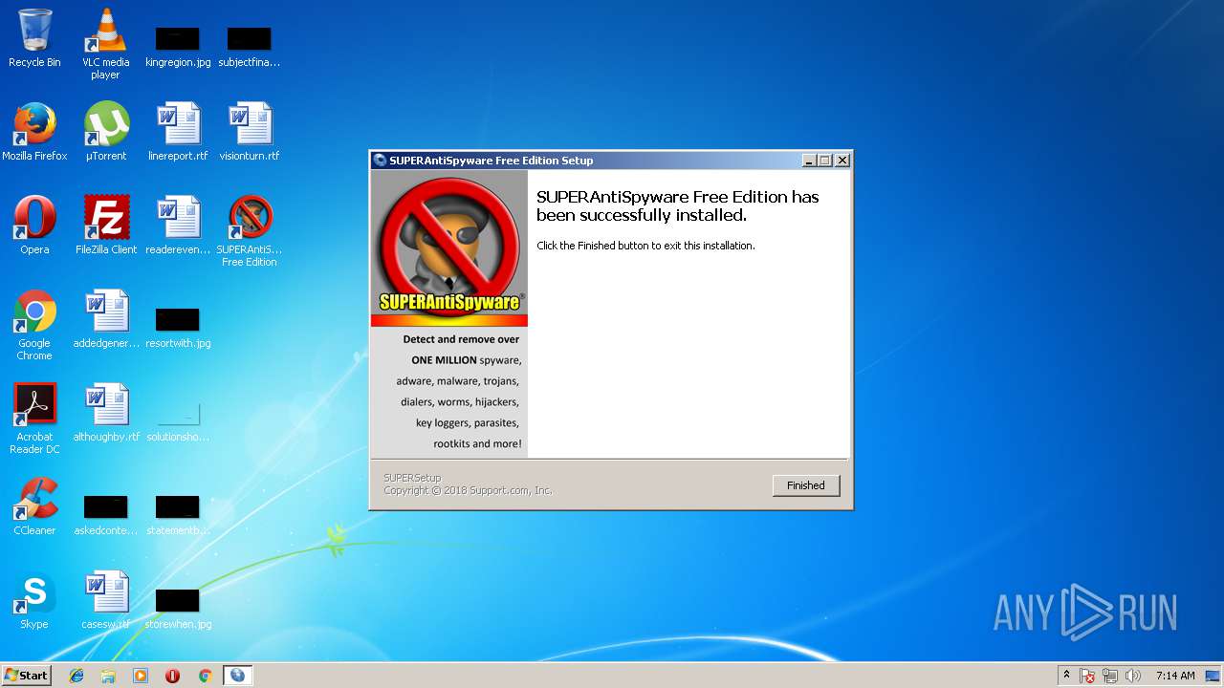Open the Recycle Bin desktop icon

click(x=34, y=38)
